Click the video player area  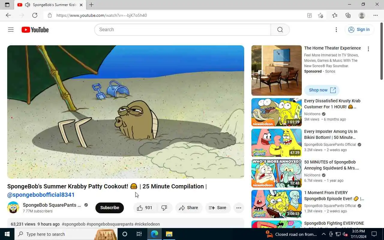pyautogui.click(x=126, y=112)
